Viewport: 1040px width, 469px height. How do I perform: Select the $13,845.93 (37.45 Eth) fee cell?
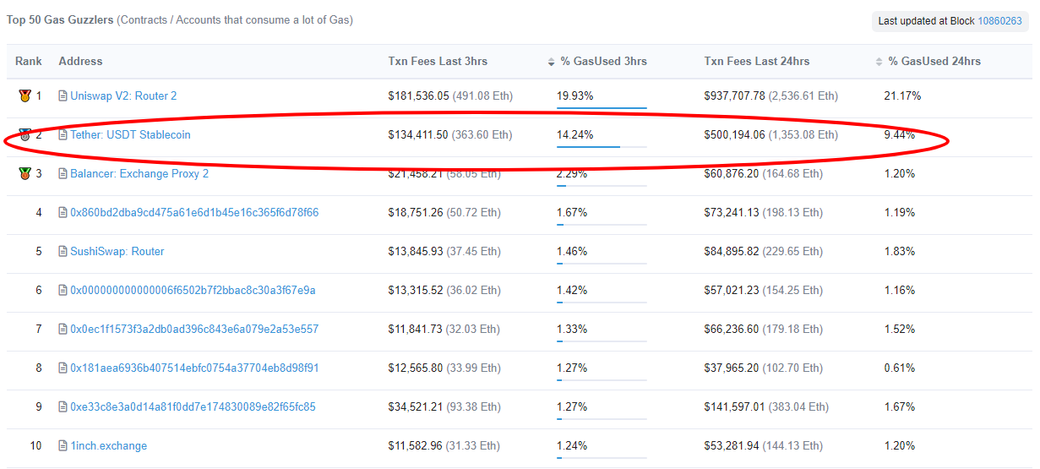(x=444, y=251)
